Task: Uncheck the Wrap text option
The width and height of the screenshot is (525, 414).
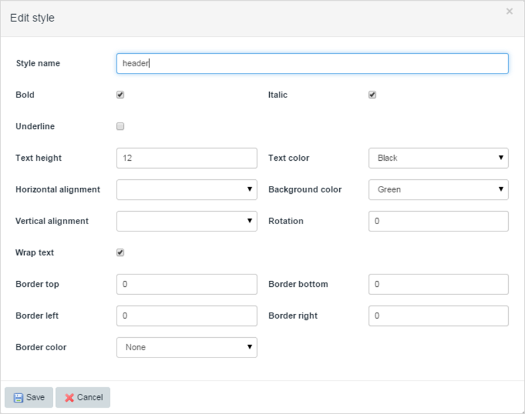Action: 120,252
